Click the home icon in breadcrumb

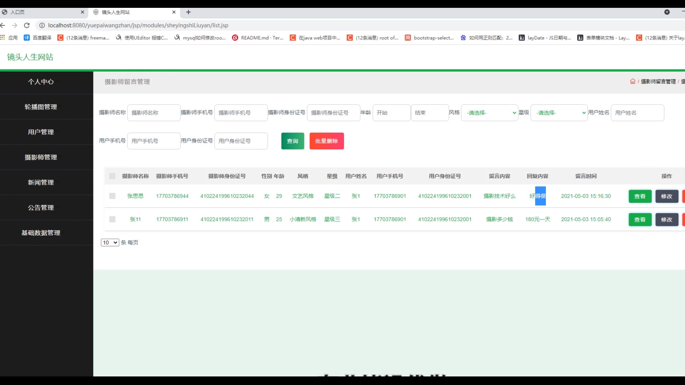(633, 81)
